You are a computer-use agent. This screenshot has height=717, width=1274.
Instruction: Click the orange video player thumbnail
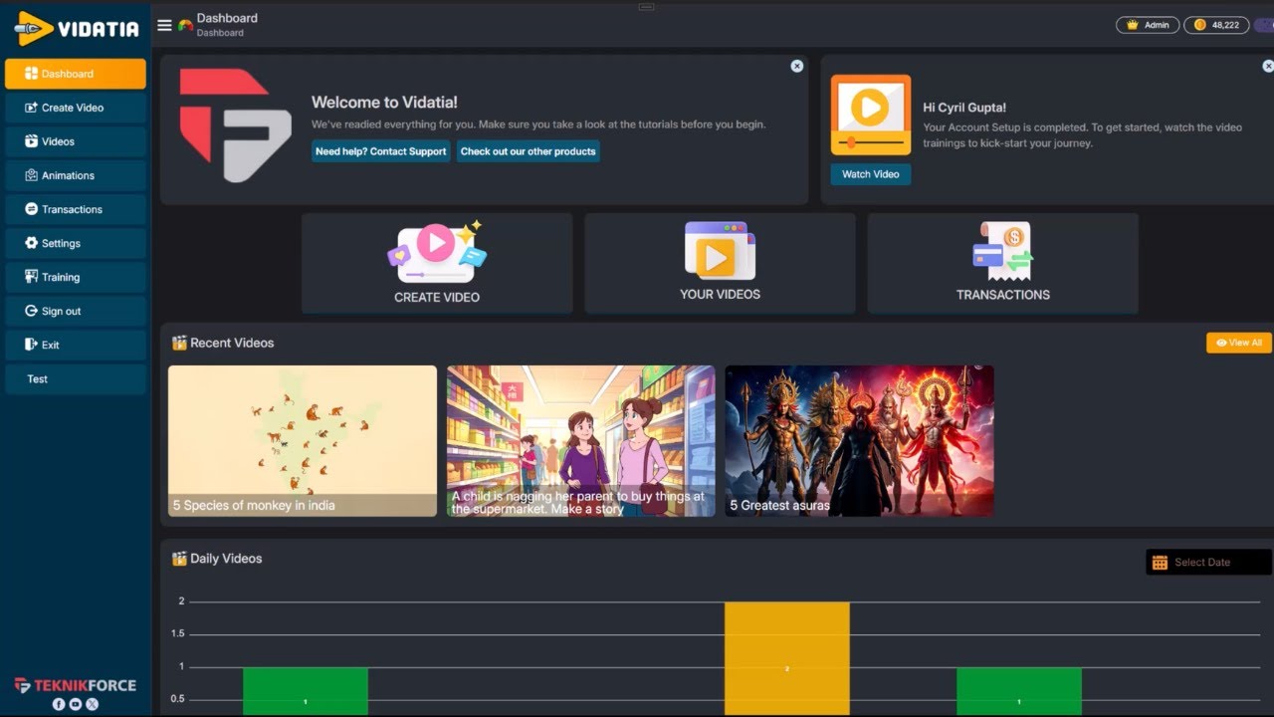coord(870,115)
